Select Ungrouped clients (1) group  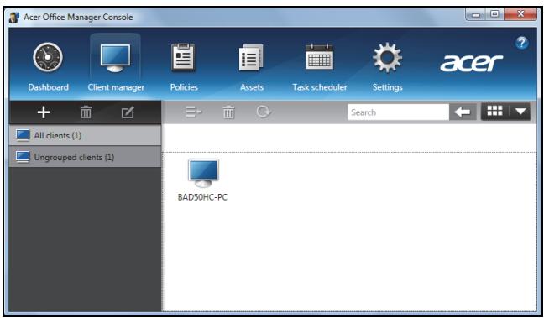85,157
